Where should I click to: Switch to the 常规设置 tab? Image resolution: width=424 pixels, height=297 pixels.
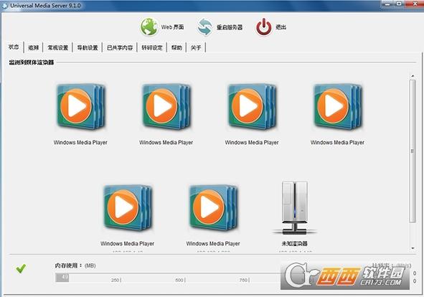coord(58,48)
